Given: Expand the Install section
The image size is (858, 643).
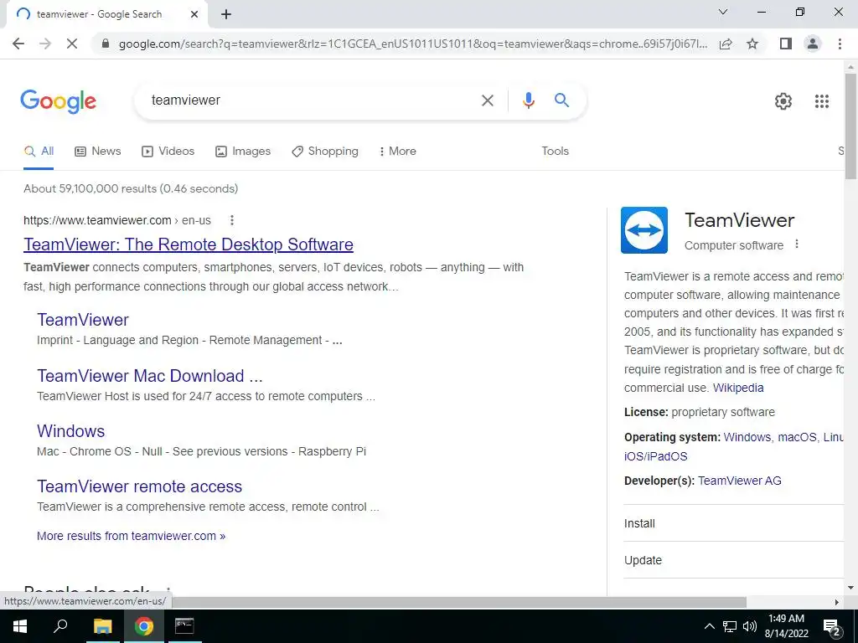Looking at the screenshot, I should (734, 523).
